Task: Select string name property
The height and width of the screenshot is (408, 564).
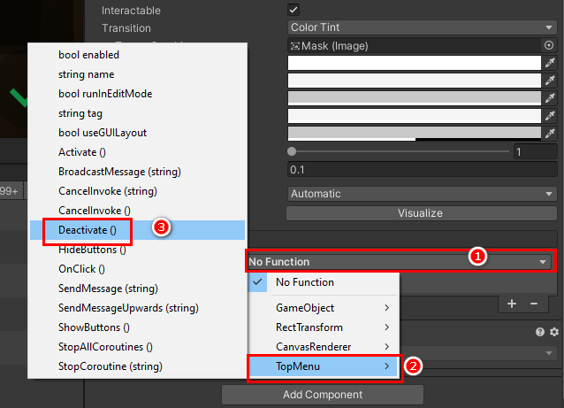Action: (137, 74)
